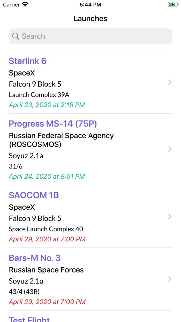Open SAOCOM 1B disclosure chevron
181x322 pixels.
tap(170, 216)
